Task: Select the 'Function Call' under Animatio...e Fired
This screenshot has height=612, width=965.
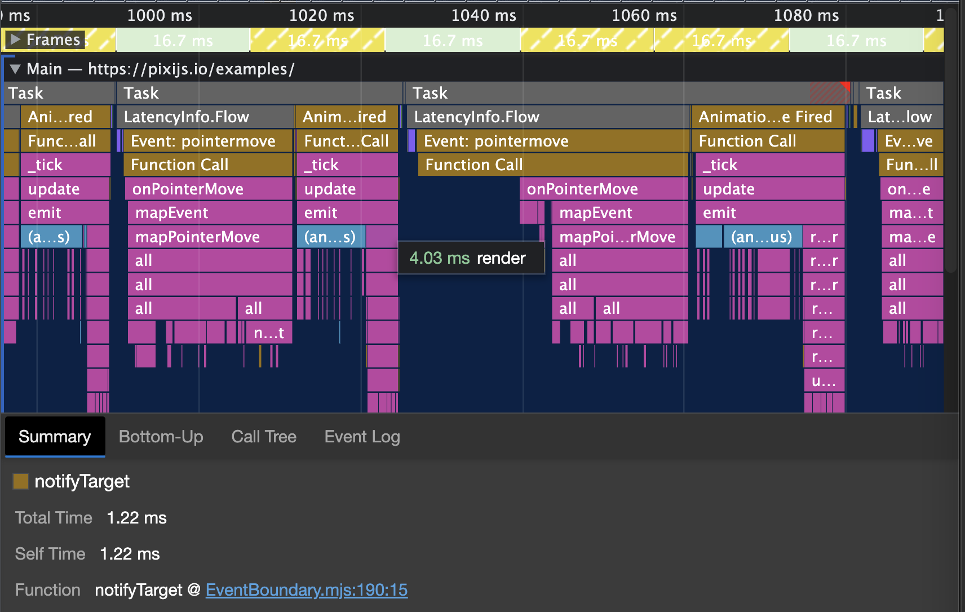Action: click(768, 141)
